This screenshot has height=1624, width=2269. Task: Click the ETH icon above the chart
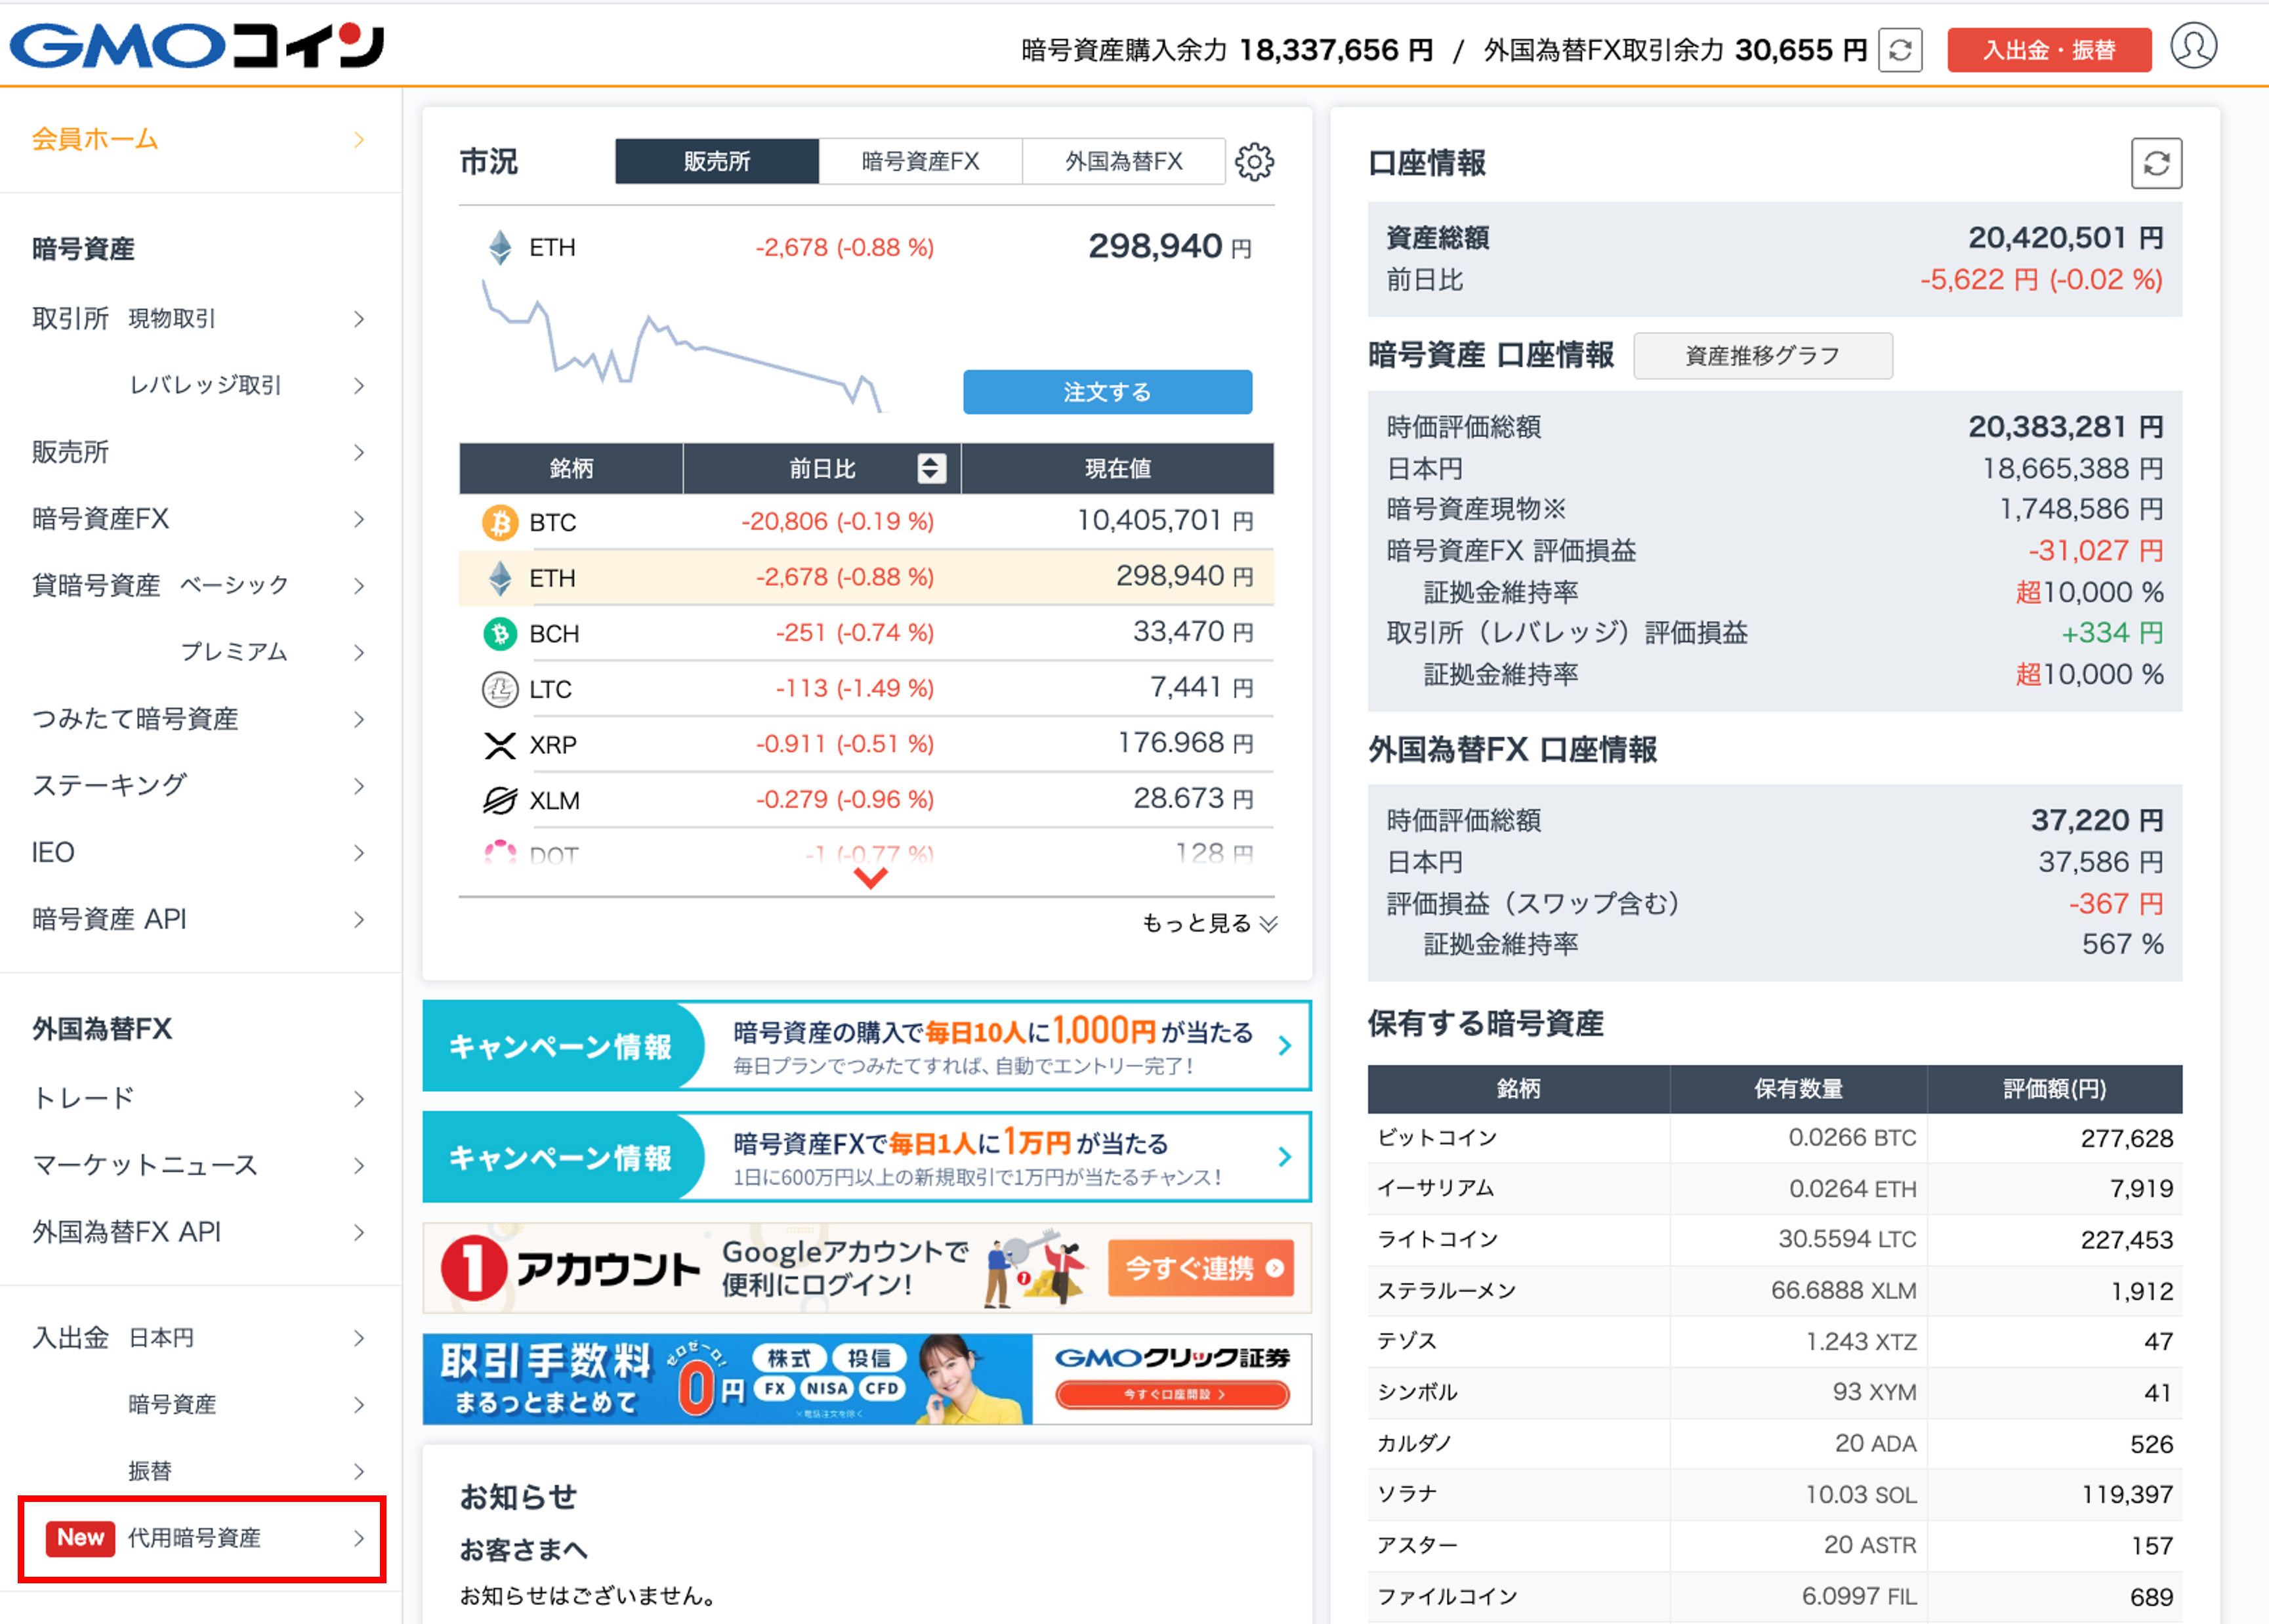coord(500,247)
